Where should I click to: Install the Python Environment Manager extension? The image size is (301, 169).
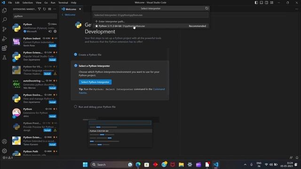pos(52,102)
